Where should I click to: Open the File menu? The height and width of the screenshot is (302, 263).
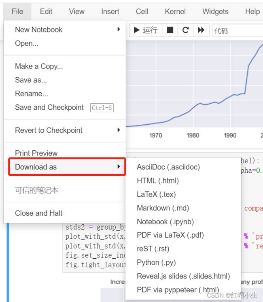[17, 11]
